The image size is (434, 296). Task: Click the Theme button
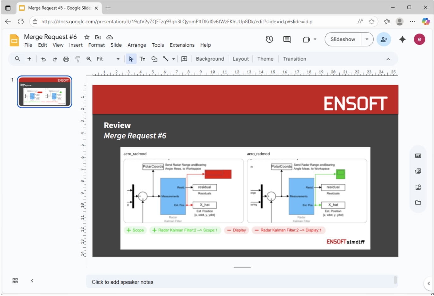265,59
